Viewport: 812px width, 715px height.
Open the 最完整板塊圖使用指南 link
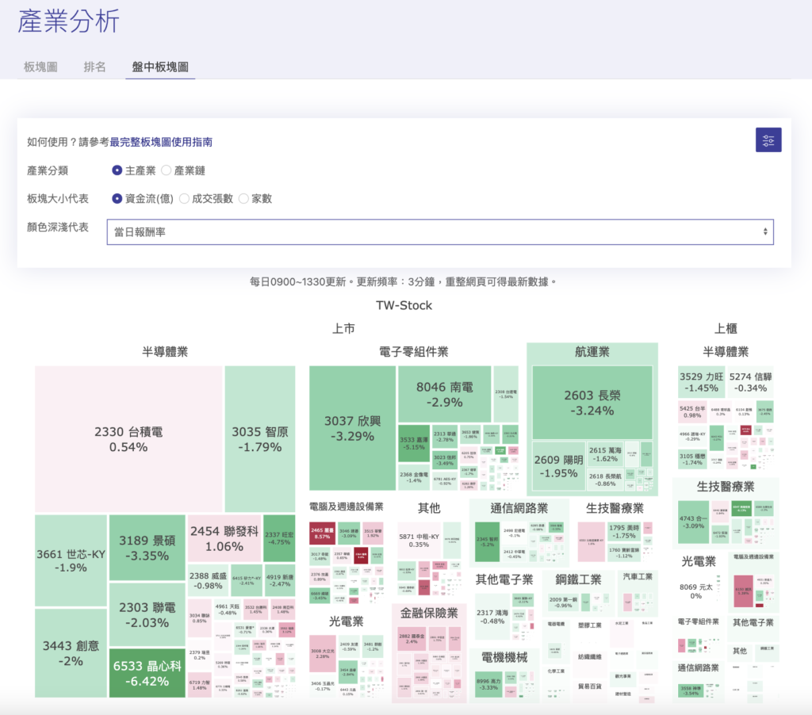(161, 142)
